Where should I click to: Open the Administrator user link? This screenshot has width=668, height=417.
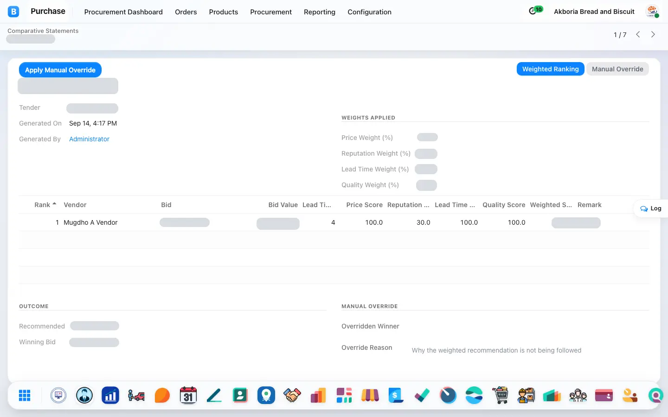coord(89,139)
